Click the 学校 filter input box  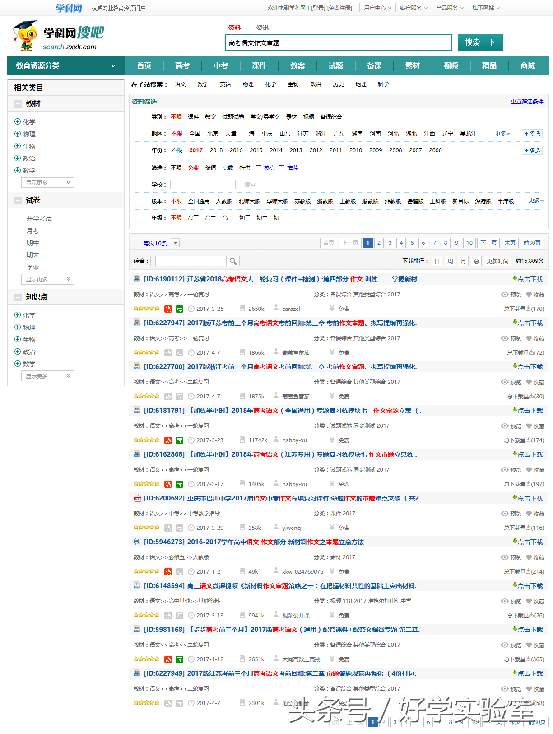(x=203, y=185)
